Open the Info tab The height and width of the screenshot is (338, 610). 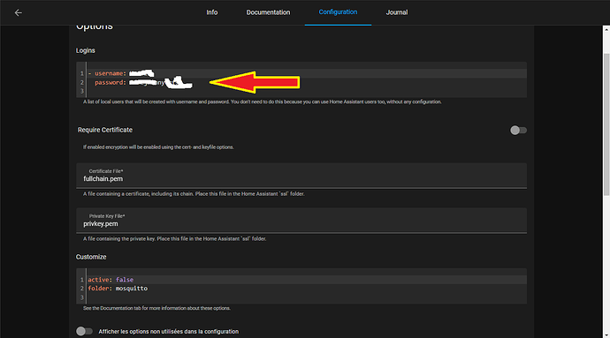(212, 12)
